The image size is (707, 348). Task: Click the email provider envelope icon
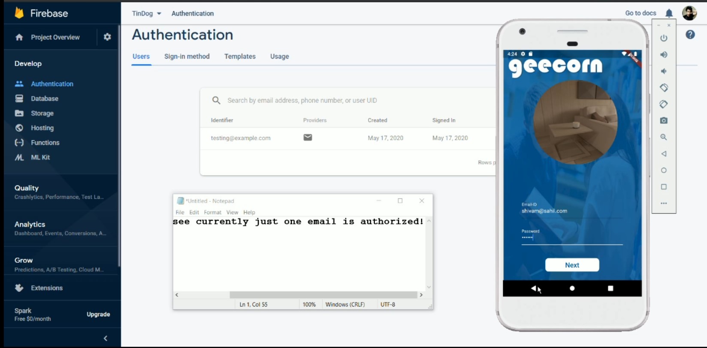click(308, 138)
